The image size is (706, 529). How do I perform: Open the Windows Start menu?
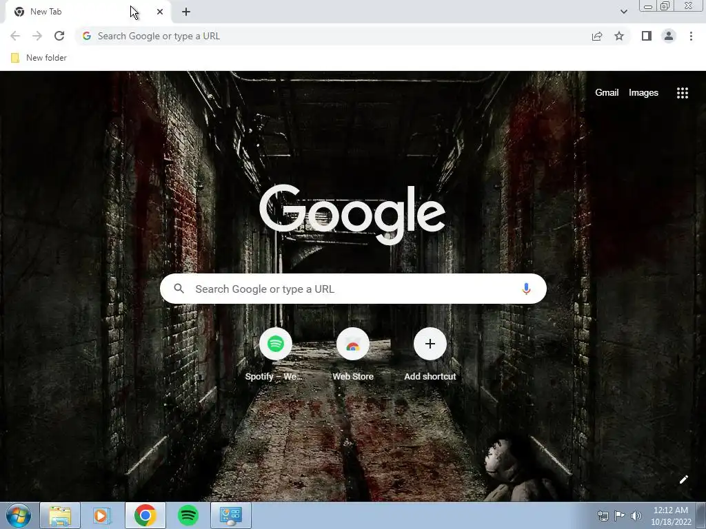(x=18, y=515)
